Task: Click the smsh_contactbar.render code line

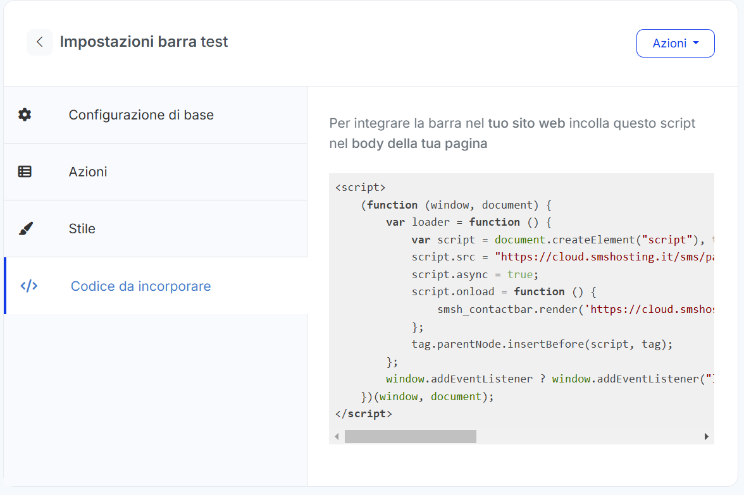Action: (569, 309)
